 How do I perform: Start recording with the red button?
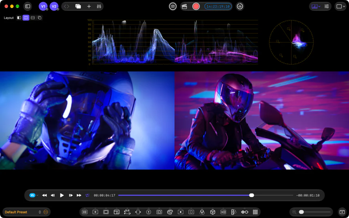tap(196, 6)
